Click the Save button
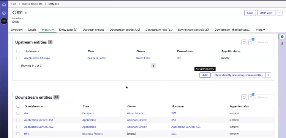Screen dimensions: 286x138 pyautogui.click(x=250, y=13)
